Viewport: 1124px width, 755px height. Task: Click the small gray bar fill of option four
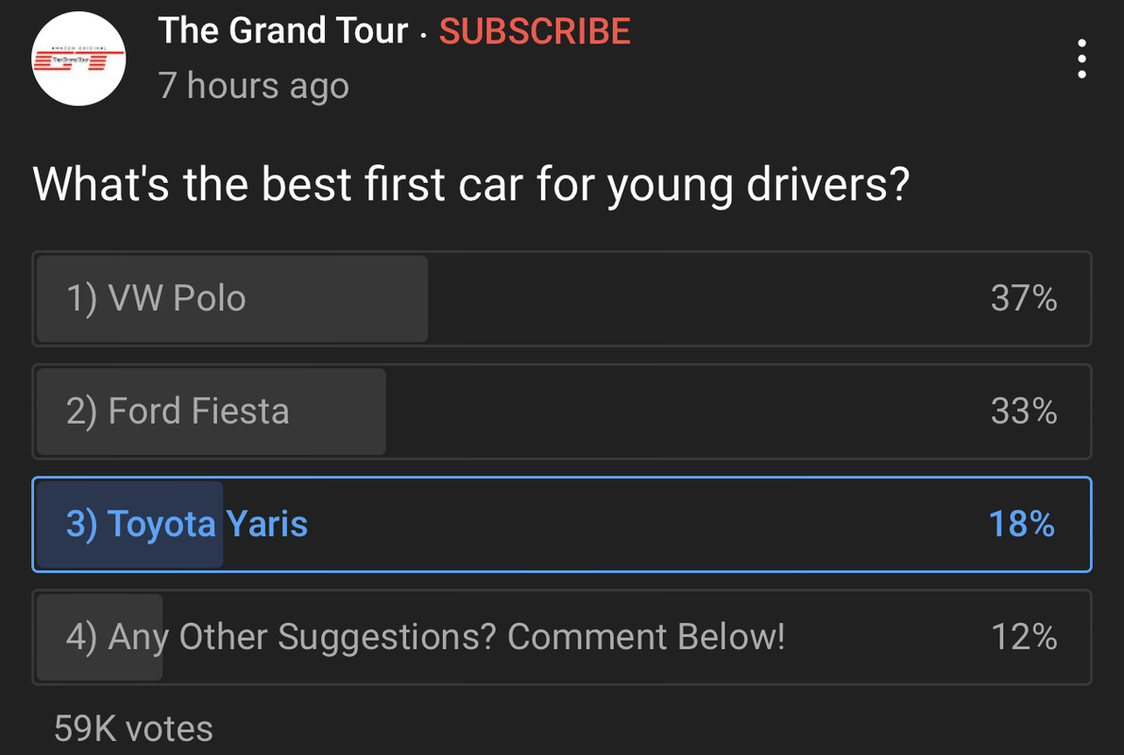(x=99, y=637)
